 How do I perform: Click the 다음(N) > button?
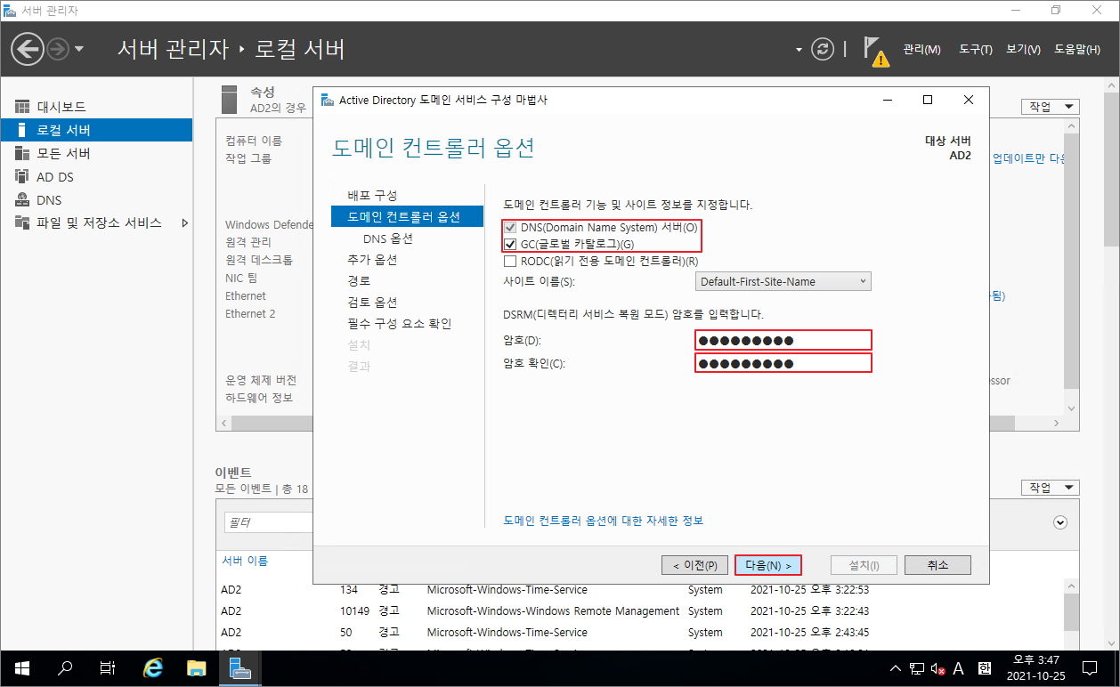768,565
